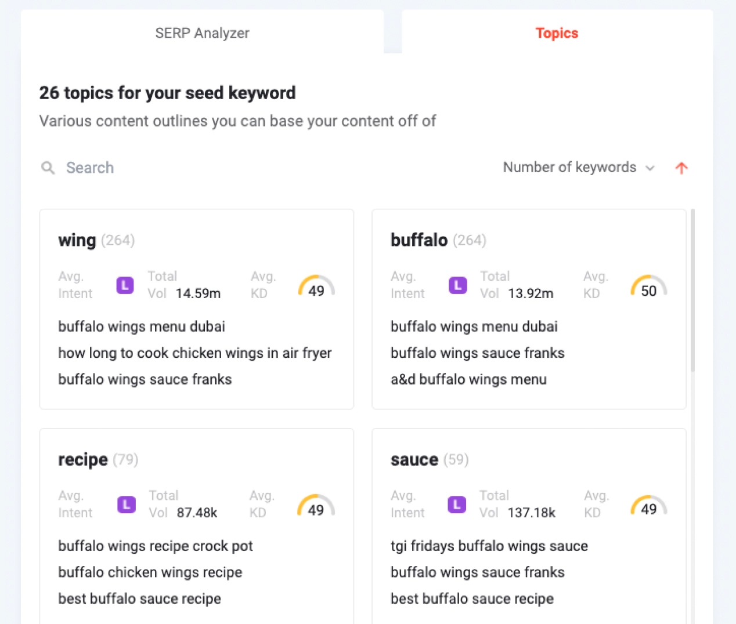Click the search magnifier icon
This screenshot has height=624, width=736.
click(x=48, y=168)
